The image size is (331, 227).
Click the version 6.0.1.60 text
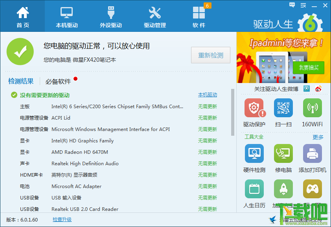click(x=22, y=220)
